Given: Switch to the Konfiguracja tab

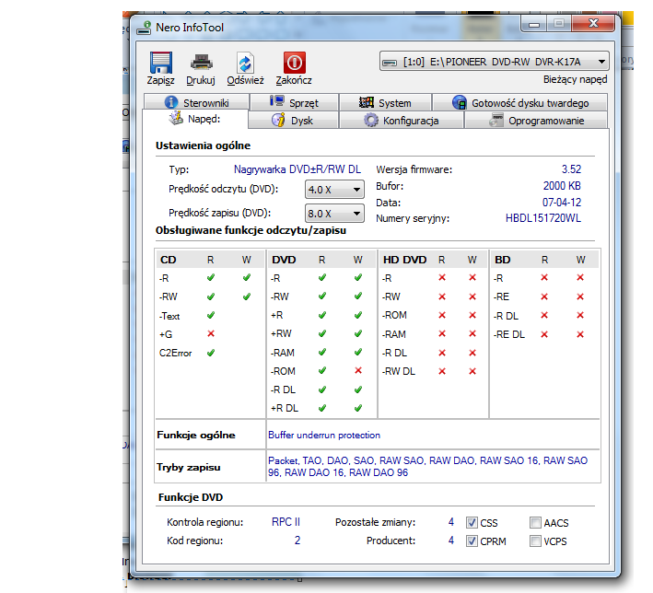Looking at the screenshot, I should 402,121.
